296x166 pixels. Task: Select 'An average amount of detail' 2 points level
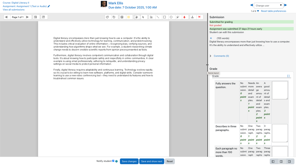click(x=259, y=102)
